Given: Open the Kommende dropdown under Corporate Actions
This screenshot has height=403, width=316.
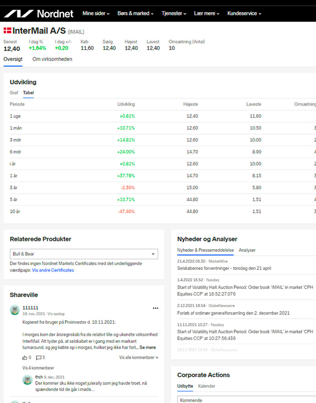Looking at the screenshot, I should (246, 400).
